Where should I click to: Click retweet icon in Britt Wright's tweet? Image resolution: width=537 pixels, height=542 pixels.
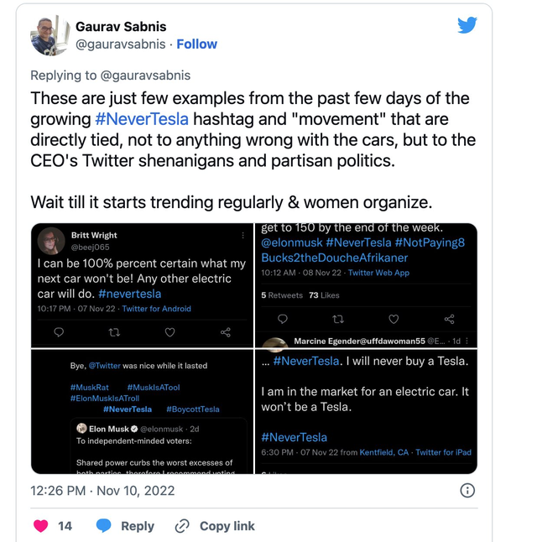tap(114, 332)
